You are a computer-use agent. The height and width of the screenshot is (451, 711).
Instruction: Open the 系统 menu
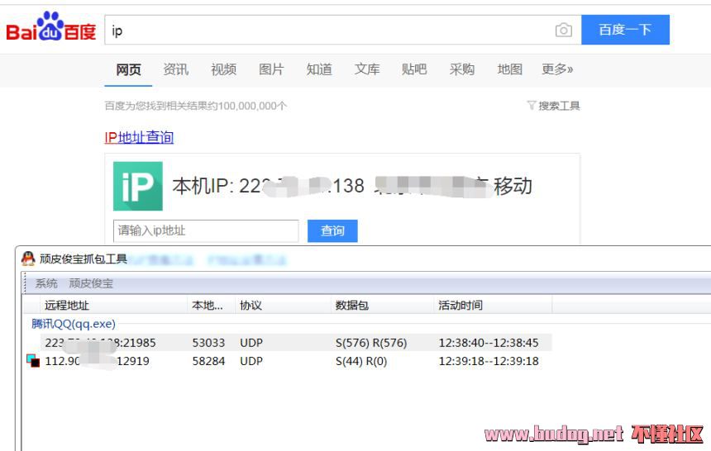tap(46, 283)
